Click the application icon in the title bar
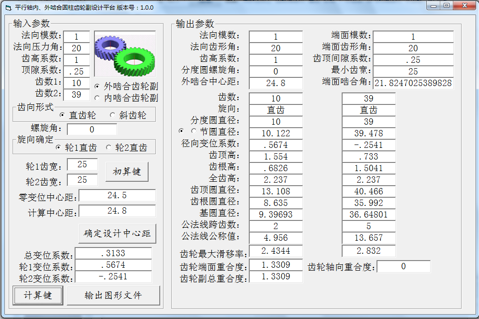 click(x=8, y=8)
